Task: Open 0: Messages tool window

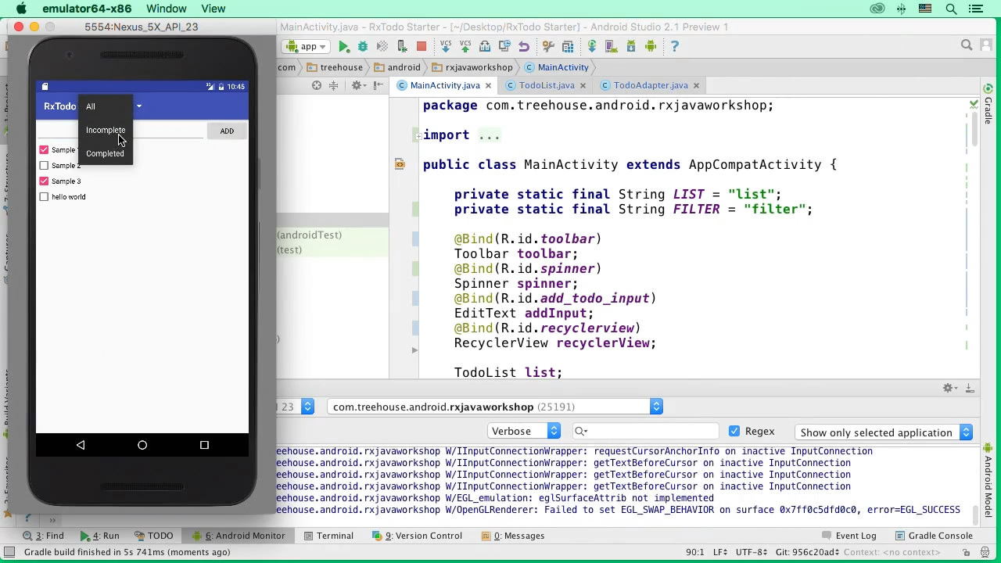Action: coord(514,536)
